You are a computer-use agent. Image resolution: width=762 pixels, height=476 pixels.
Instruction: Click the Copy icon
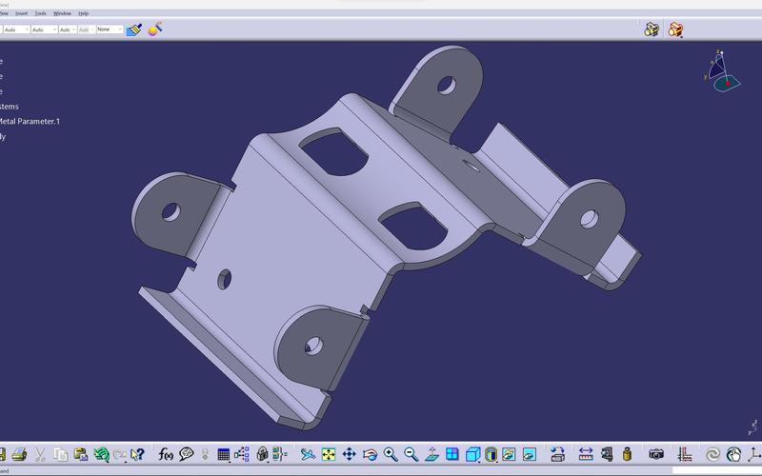[60, 455]
